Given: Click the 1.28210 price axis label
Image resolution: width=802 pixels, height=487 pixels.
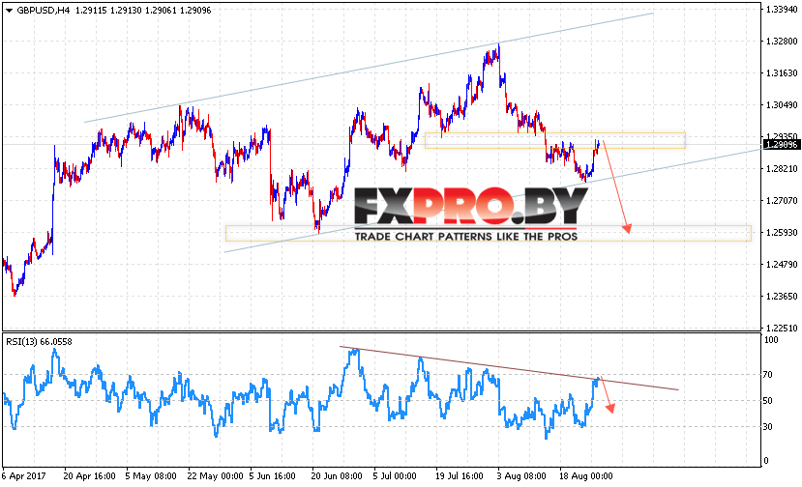Looking at the screenshot, I should 782,169.
